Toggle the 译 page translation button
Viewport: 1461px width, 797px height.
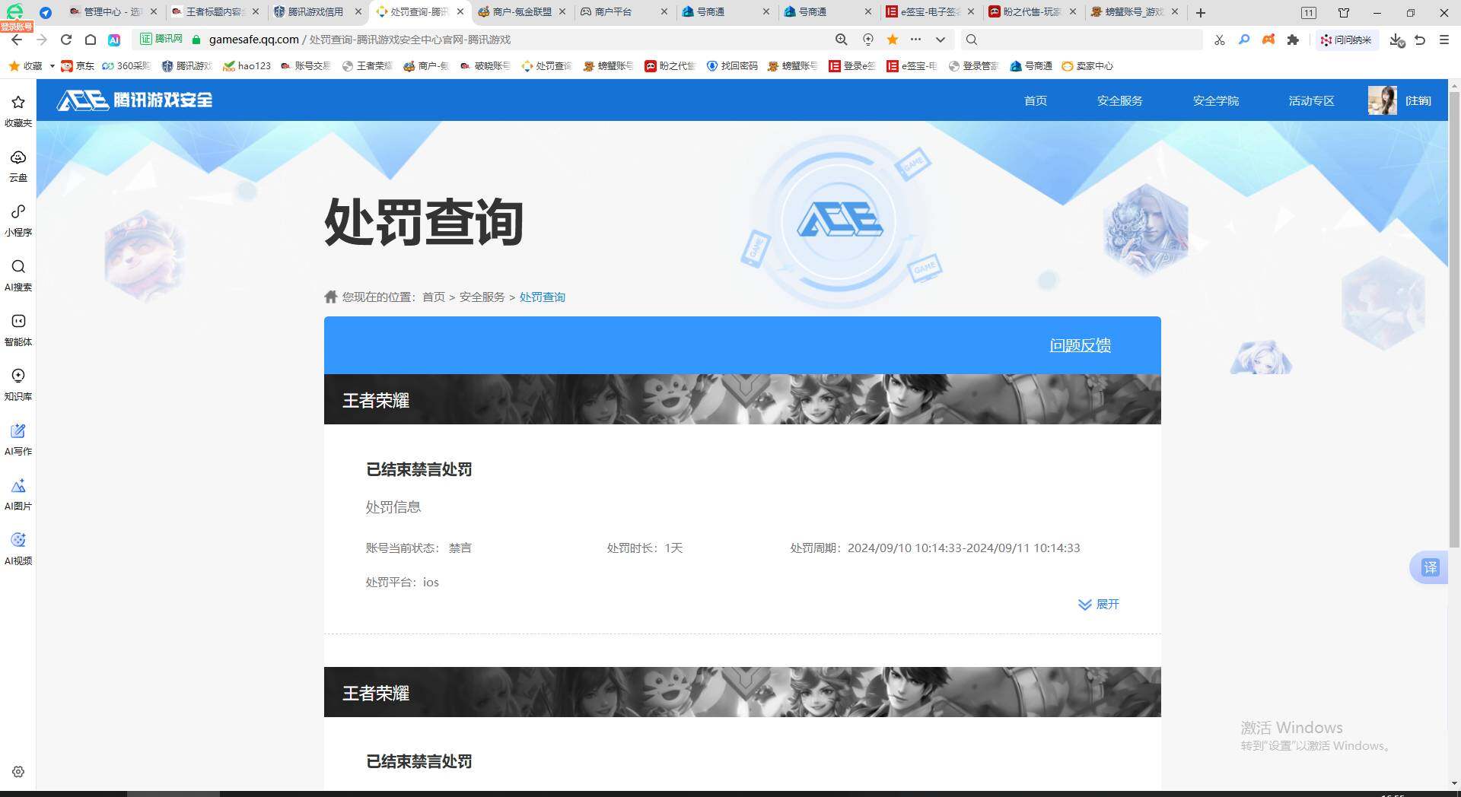[1431, 567]
